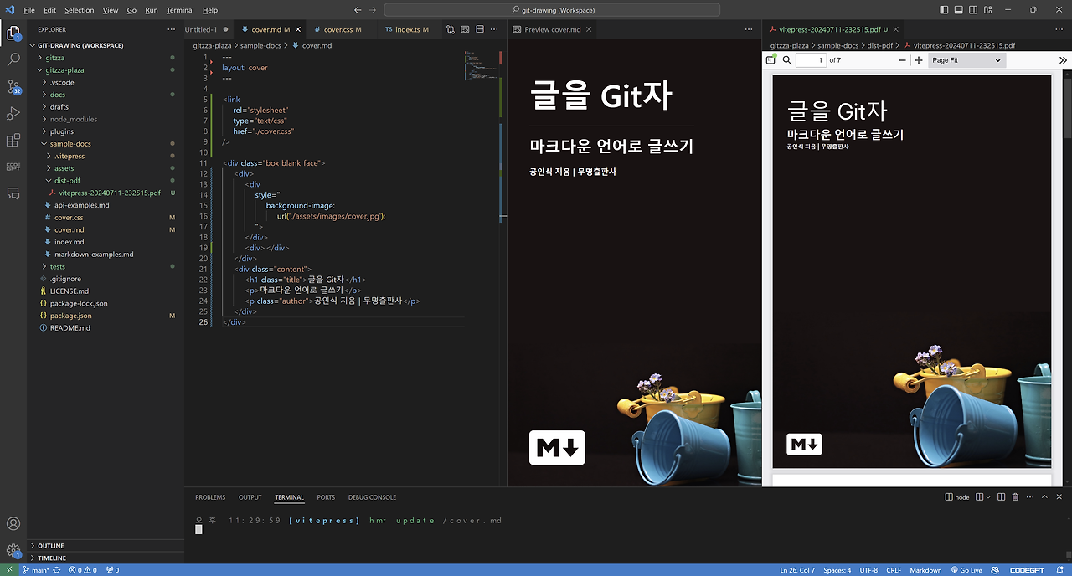This screenshot has height=576, width=1072.
Task: Zoom out the PDF with minus button
Action: (902, 60)
